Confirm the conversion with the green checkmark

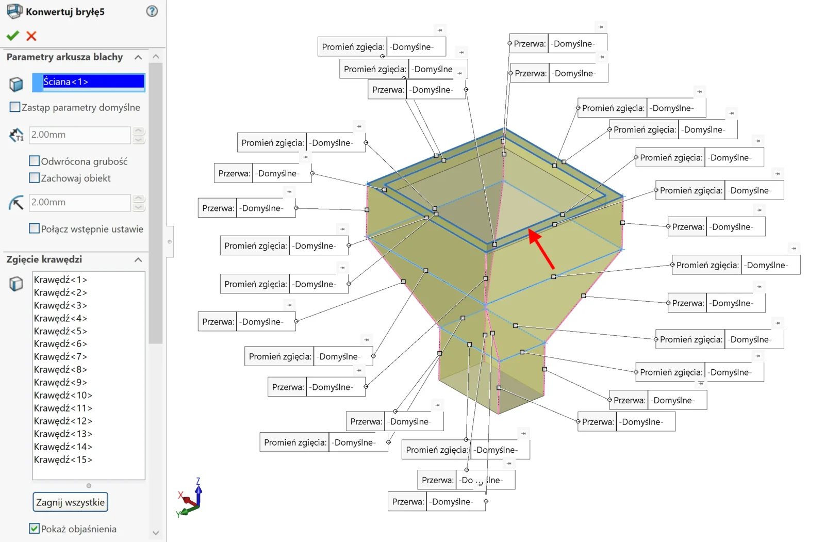[x=13, y=36]
